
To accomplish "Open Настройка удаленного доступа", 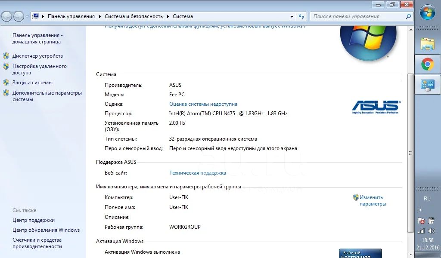I will coord(39,69).
